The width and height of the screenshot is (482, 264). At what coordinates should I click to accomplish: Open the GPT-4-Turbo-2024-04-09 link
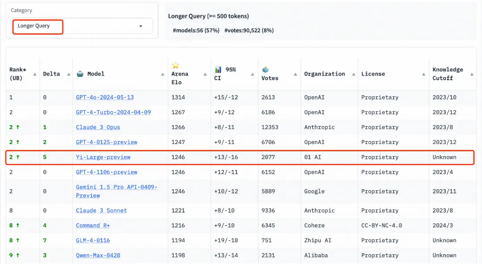[x=113, y=112]
